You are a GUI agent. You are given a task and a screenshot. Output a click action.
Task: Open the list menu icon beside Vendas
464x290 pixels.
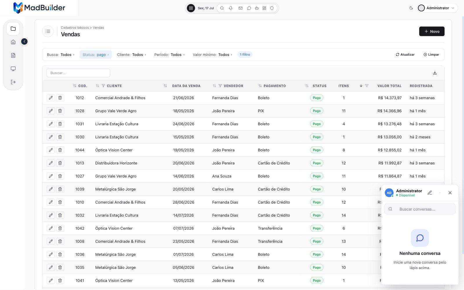click(x=48, y=31)
